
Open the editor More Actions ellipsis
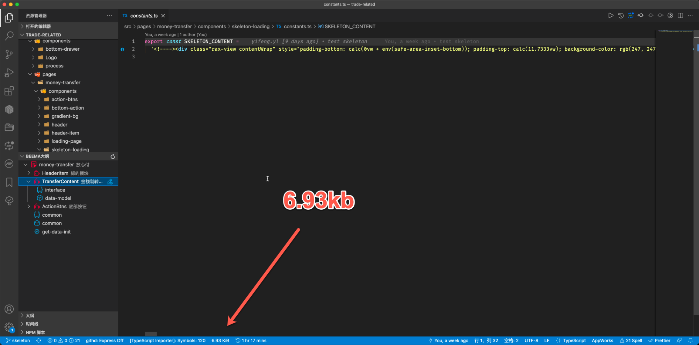690,15
